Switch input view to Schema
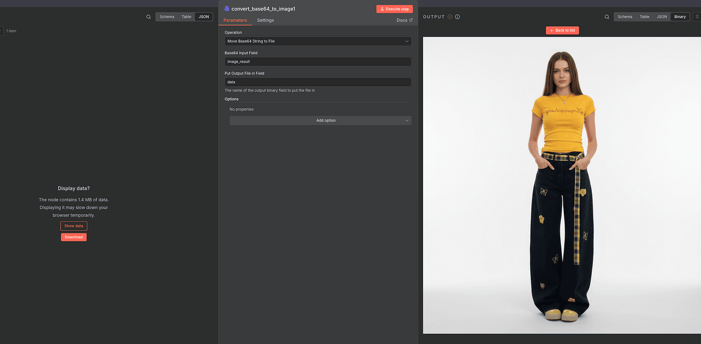The image size is (701, 344). click(167, 17)
